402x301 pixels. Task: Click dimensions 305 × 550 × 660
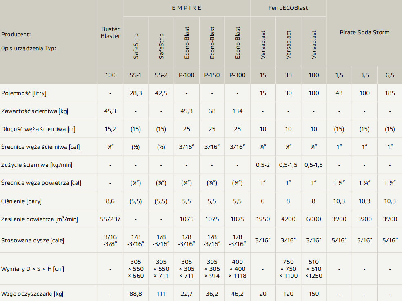(135, 269)
